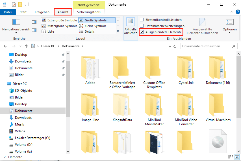Open the Datei menu
This screenshot has height=161, width=241.
(8, 12)
